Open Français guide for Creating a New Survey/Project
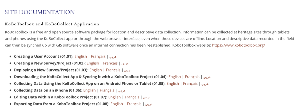Viewport: 304px width, 111px height. [x=110, y=63]
